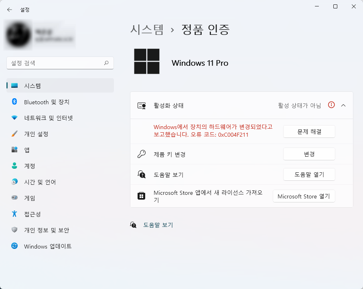363x289 pixels.
Task: Click the 접근성 accessibility figure icon
Action: [14, 214]
